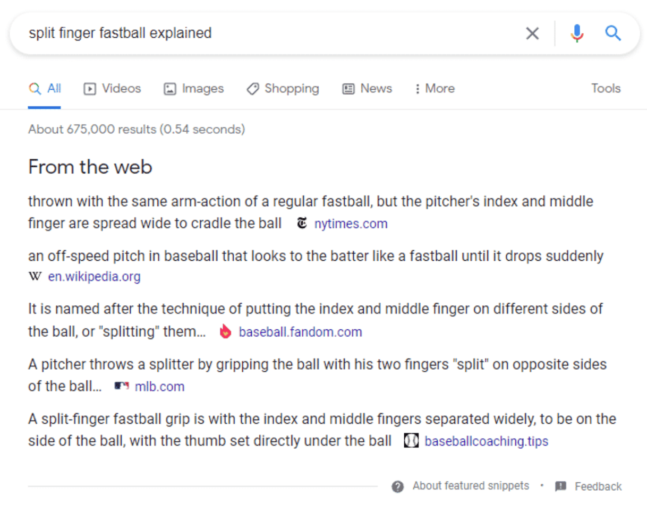The height and width of the screenshot is (513, 647).
Task: Click the Wikipedia W favicon
Action: (x=35, y=277)
